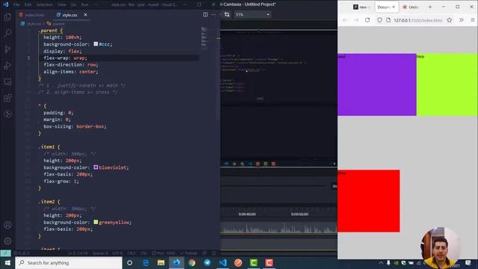Open the Explorer view in VS Code activity bar

7,16
